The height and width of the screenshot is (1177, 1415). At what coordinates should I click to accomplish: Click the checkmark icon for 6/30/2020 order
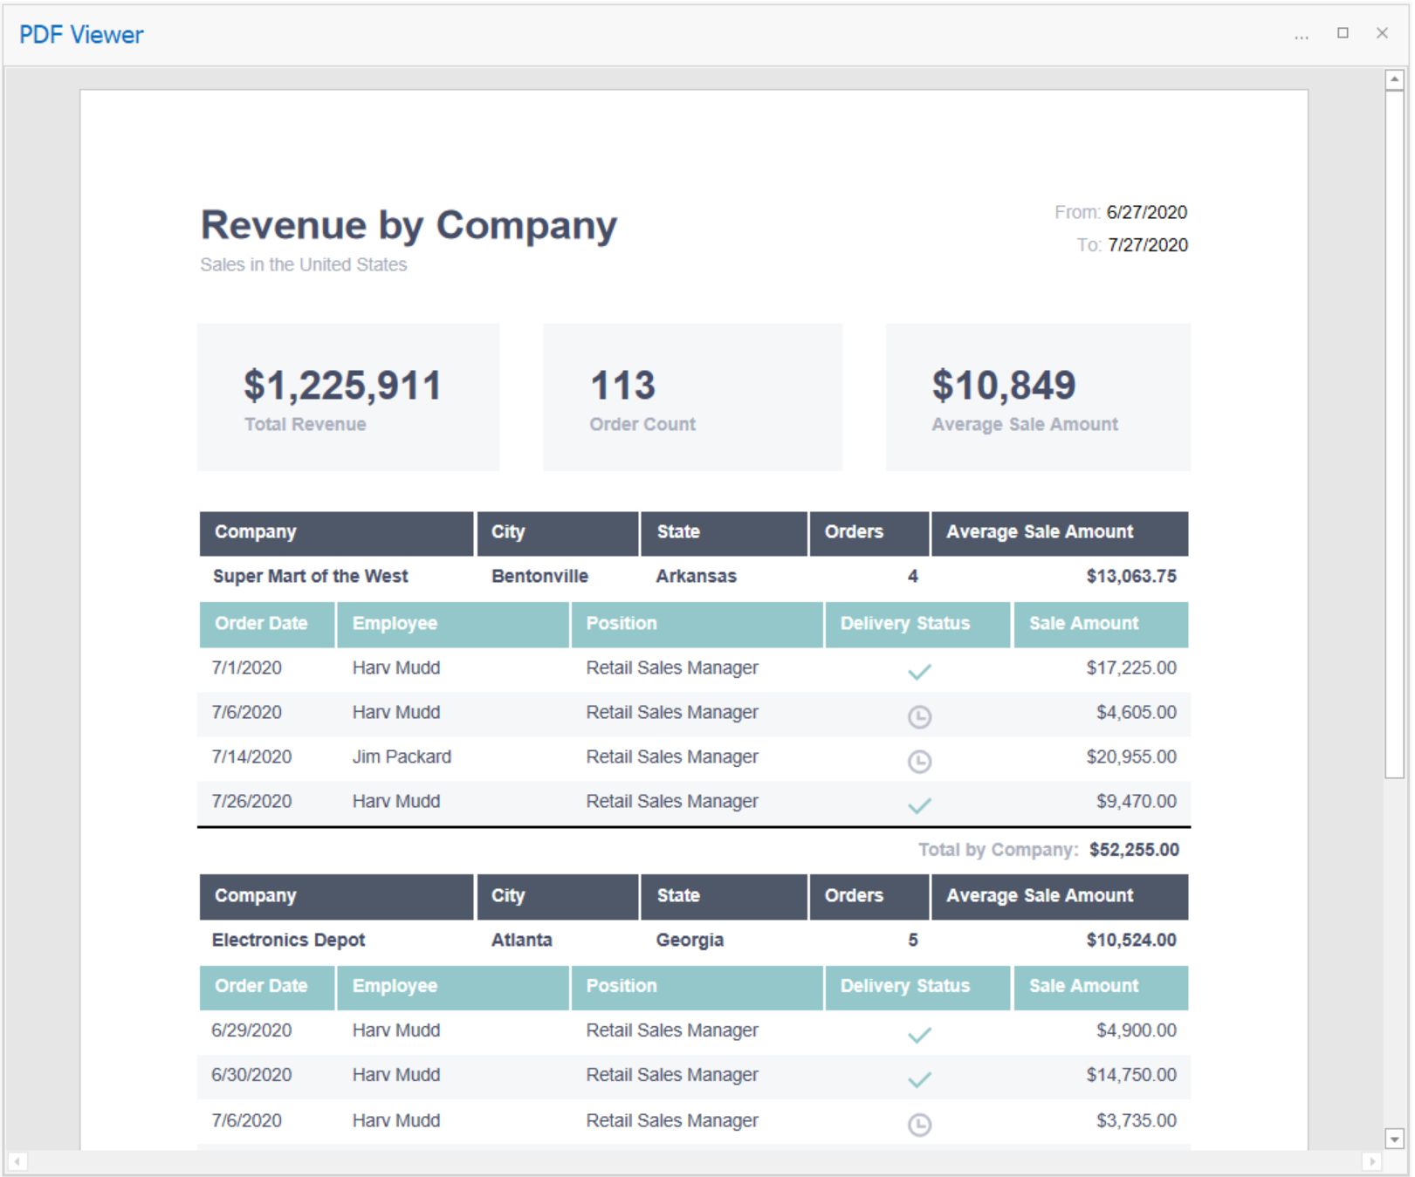[919, 1079]
